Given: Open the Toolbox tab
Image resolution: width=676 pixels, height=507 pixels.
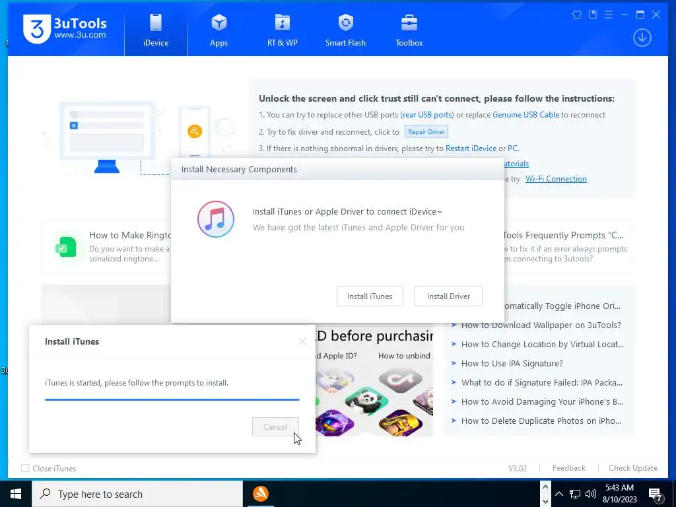Looking at the screenshot, I should [409, 30].
